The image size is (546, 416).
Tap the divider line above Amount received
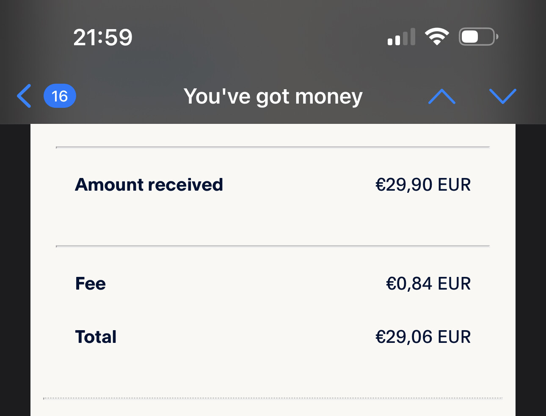[273, 147]
